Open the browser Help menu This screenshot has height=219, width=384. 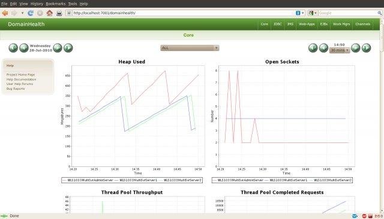(x=84, y=4)
